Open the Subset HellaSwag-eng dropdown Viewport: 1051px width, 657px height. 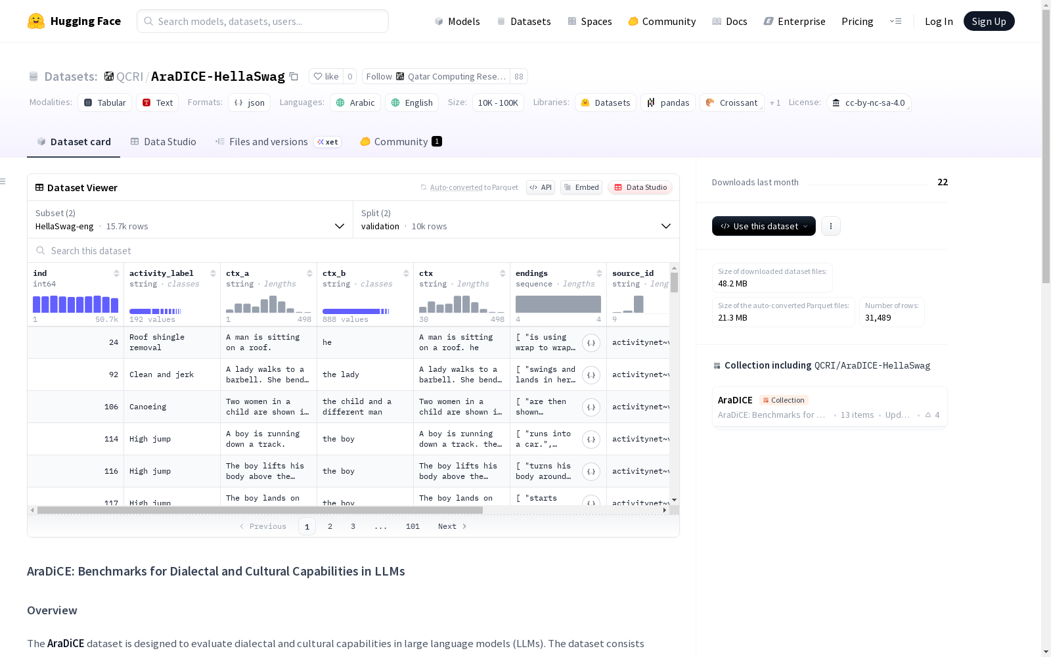[190, 219]
